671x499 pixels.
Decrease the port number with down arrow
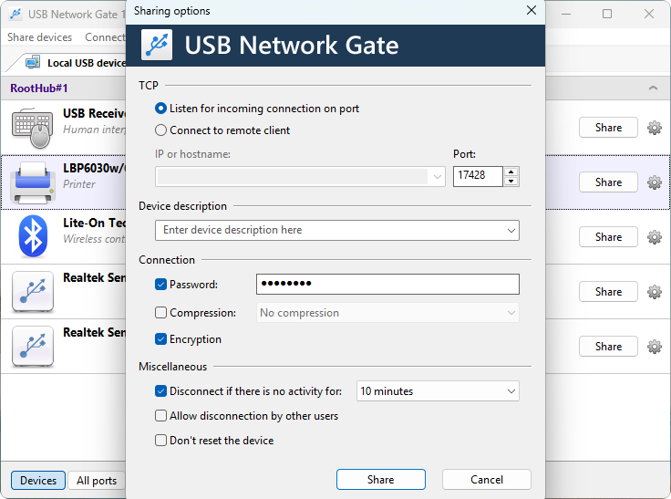tap(511, 182)
